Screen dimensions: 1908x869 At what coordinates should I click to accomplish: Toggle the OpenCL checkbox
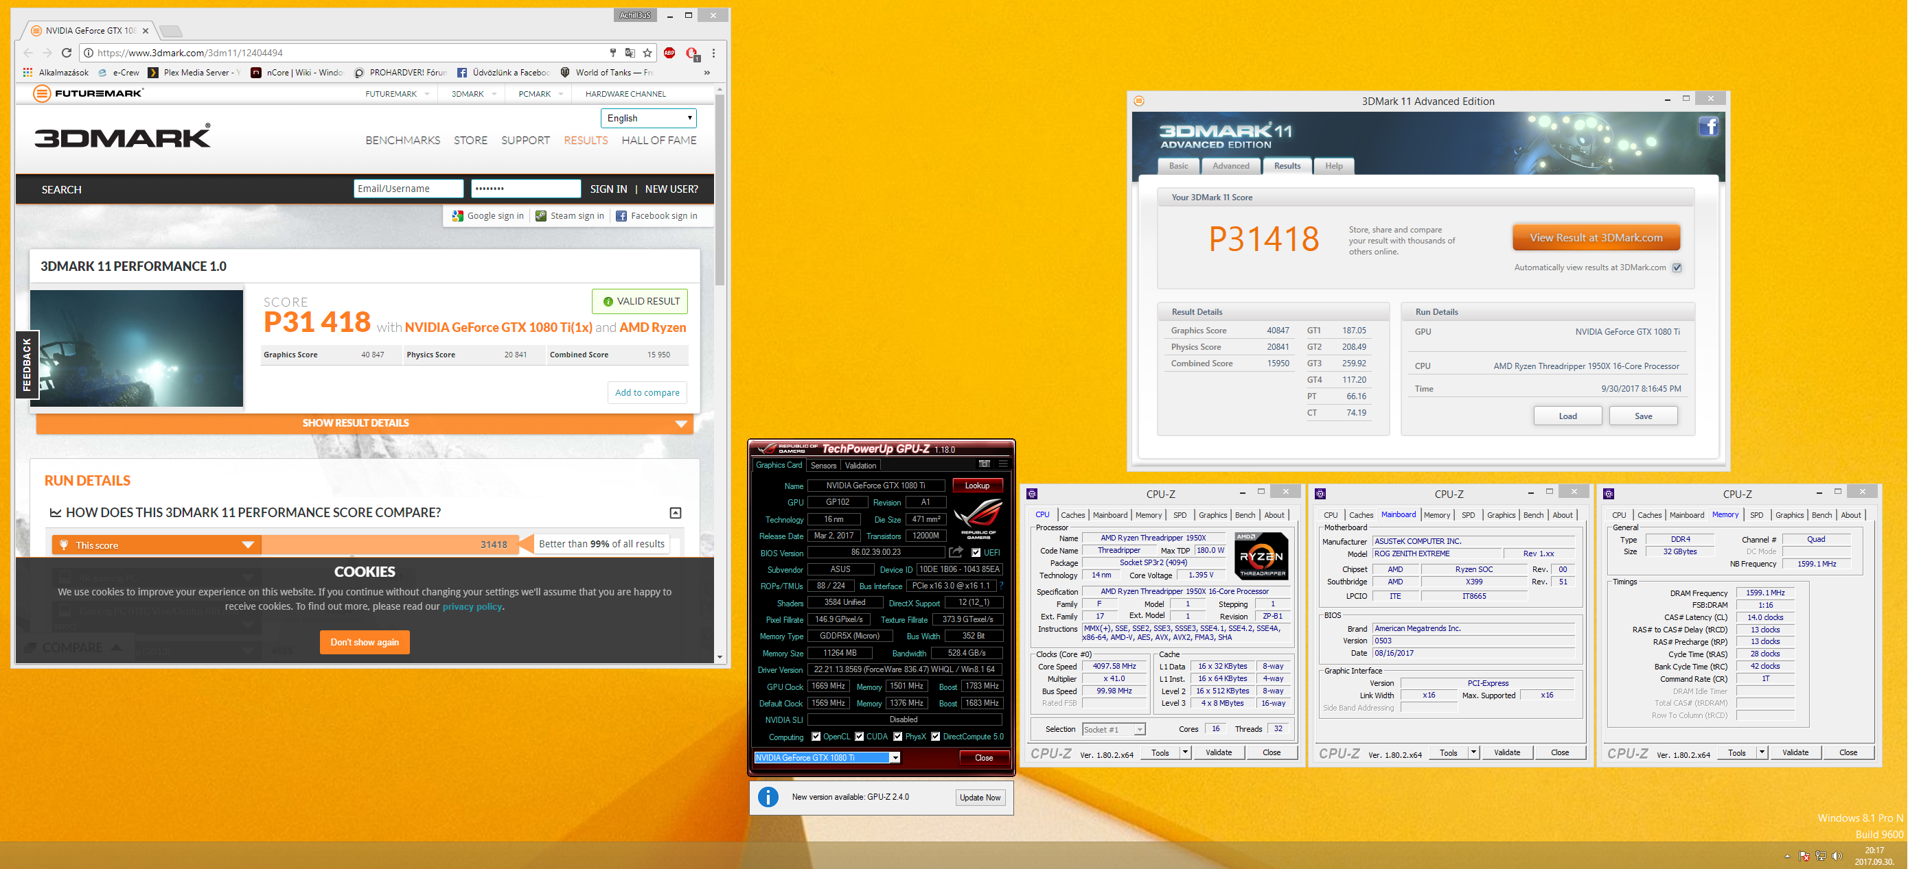[816, 737]
